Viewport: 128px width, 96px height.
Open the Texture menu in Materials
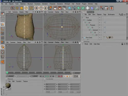(x=25, y=81)
